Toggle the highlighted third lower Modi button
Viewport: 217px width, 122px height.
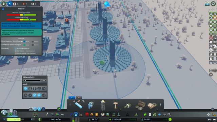(x=35, y=95)
